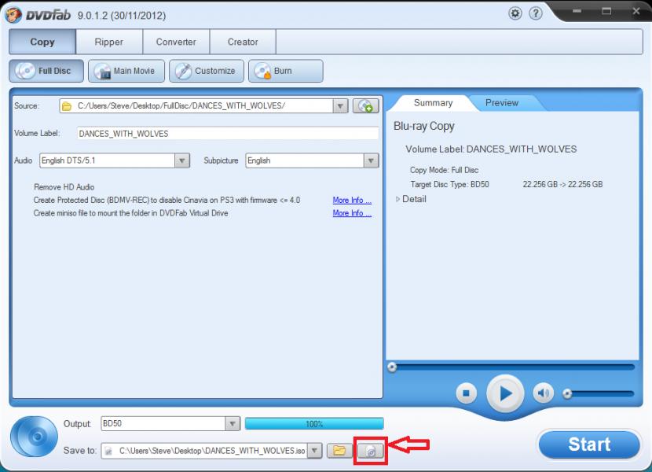Screen dimensions: 652x472
Task: Click the Blu-ray Copy heading
Action: coord(423,126)
